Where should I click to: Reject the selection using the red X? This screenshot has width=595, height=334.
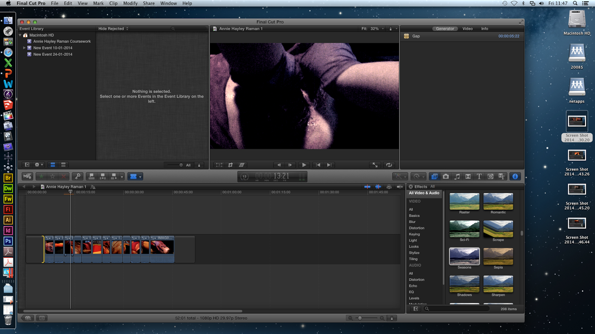(64, 176)
